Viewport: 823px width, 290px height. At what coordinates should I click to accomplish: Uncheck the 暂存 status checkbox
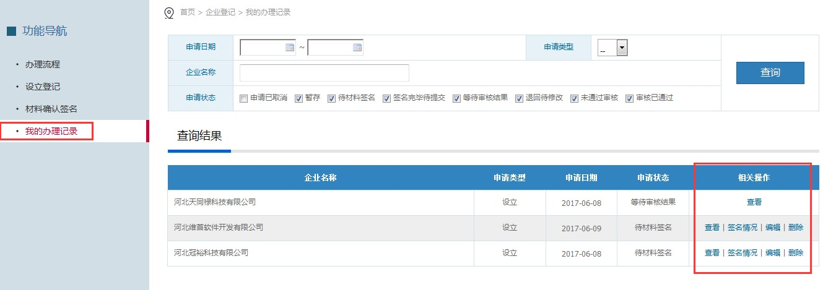coord(298,98)
